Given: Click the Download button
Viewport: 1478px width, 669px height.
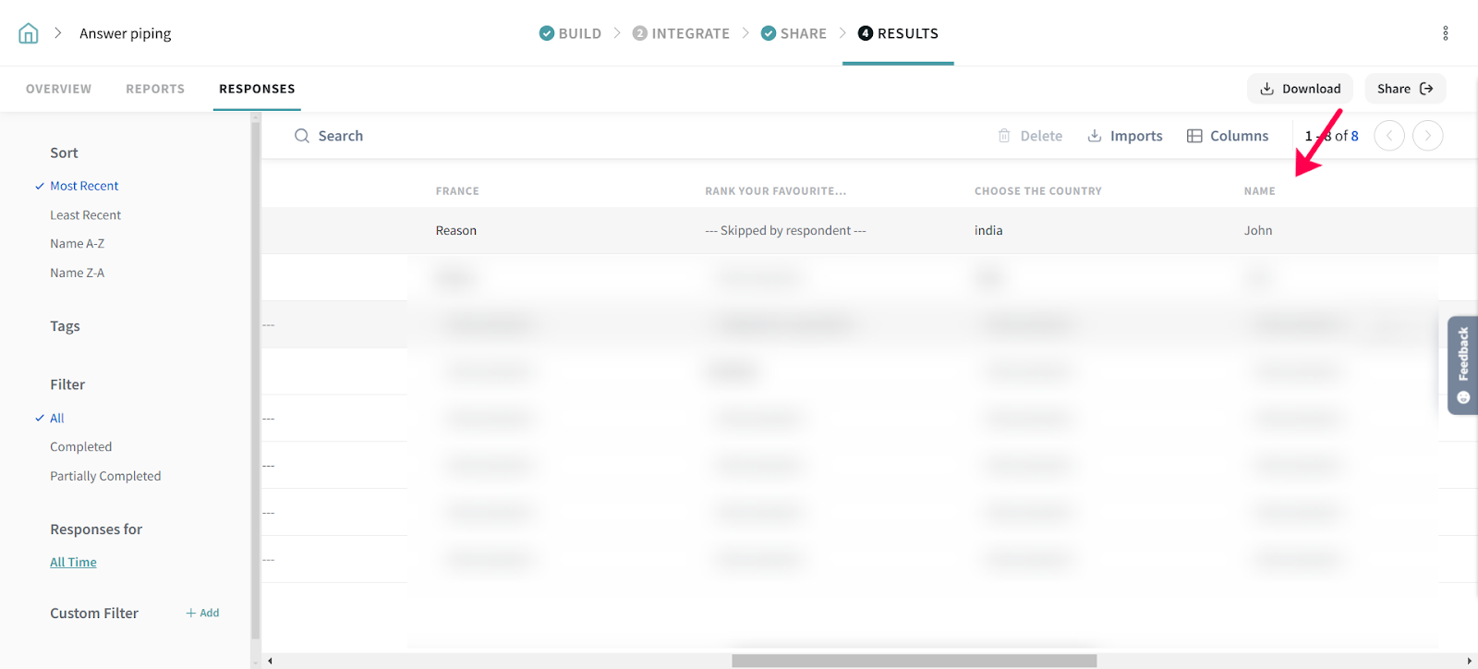Looking at the screenshot, I should [x=1300, y=89].
